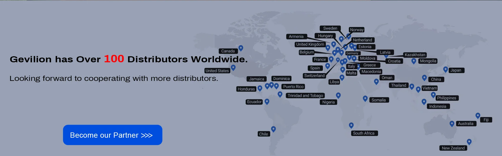Click the Fiji label
The width and height of the screenshot is (502, 156).
pyautogui.click(x=486, y=120)
